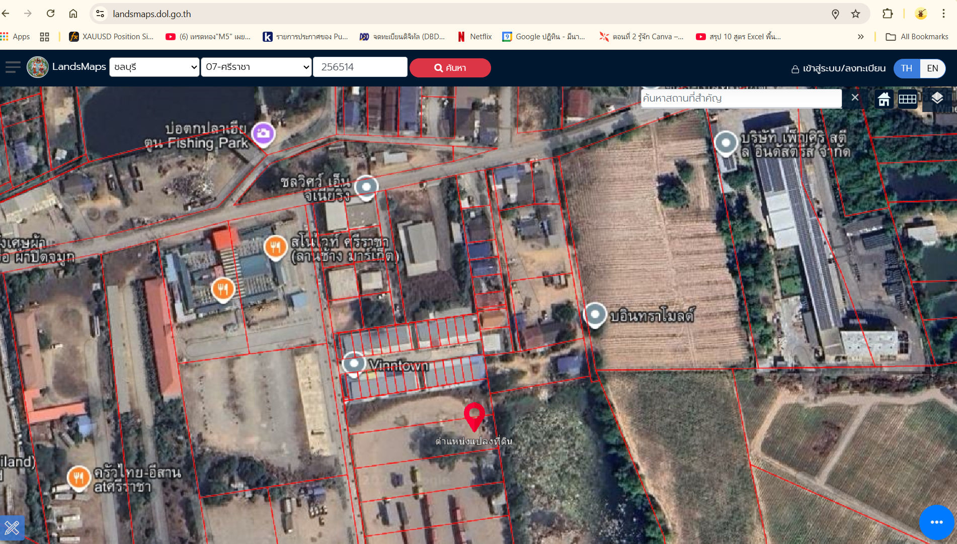Open the LandsMaps hamburger menu
The image size is (957, 544).
[x=13, y=67]
